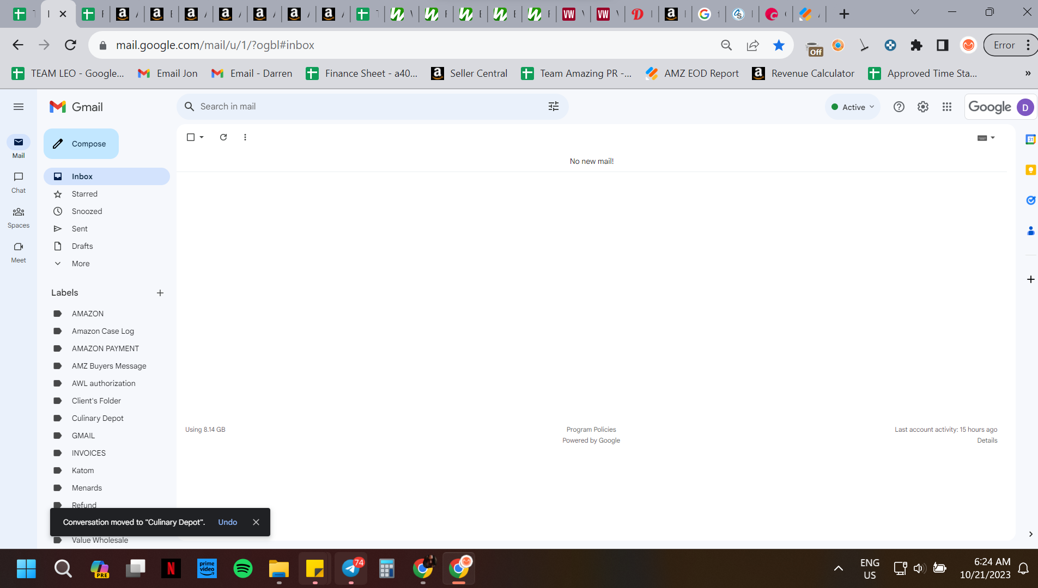Open Google Keep side panel icon

[1030, 170]
